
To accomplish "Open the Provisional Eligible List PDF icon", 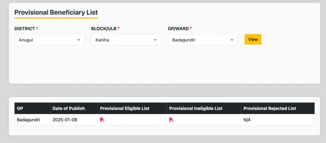I will click(x=102, y=120).
